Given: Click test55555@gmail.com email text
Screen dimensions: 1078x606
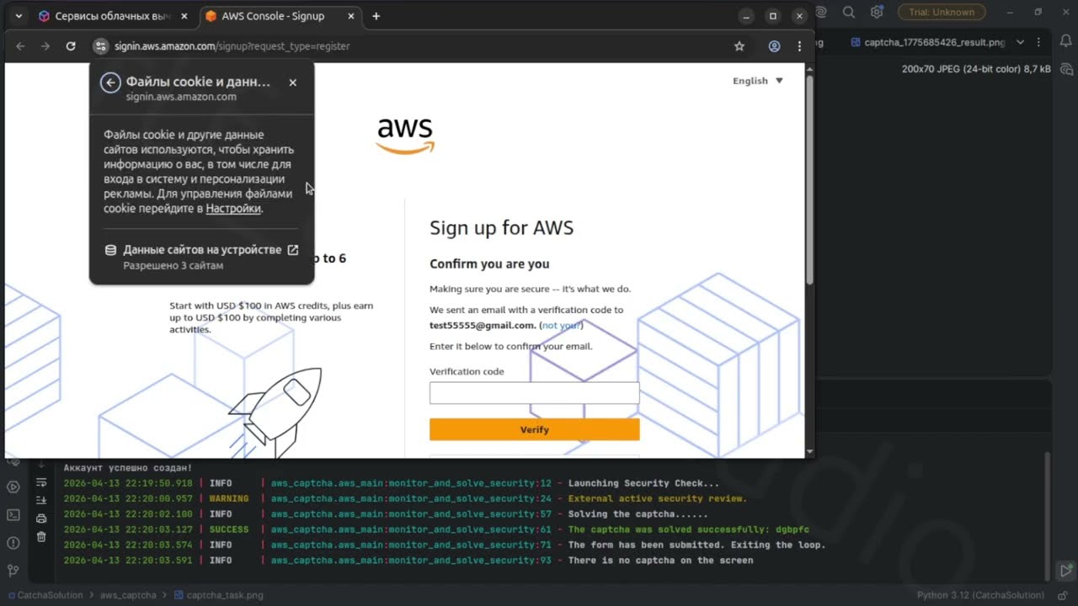Looking at the screenshot, I should pos(483,326).
